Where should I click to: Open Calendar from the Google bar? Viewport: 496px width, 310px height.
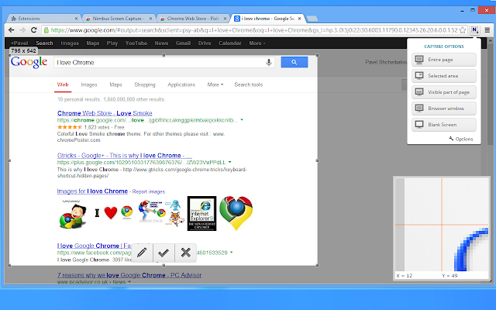[x=230, y=43]
